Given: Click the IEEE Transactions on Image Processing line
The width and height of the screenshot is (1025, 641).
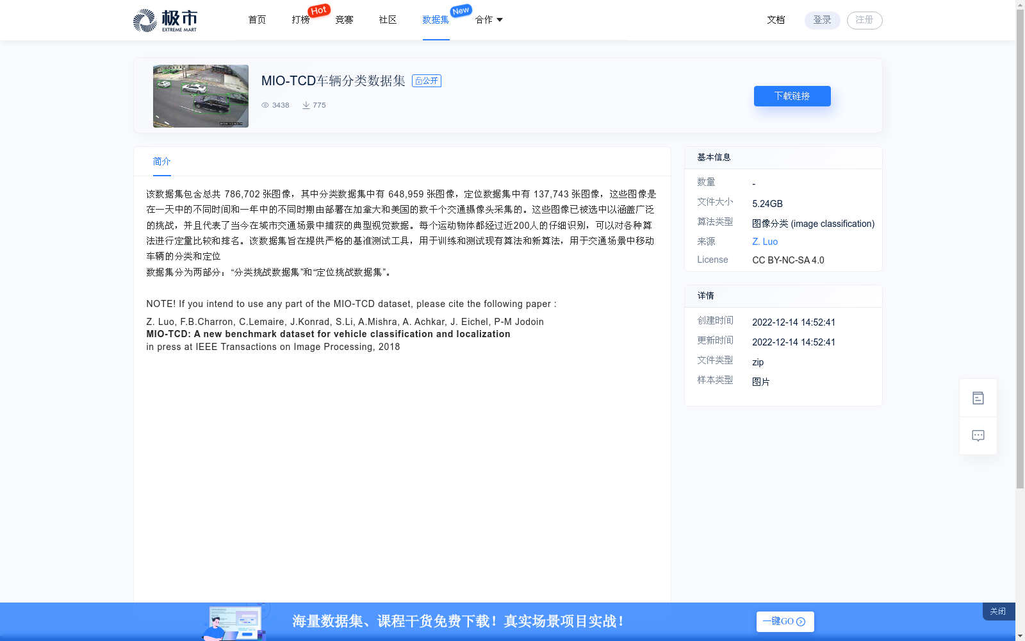Looking at the screenshot, I should 273,347.
